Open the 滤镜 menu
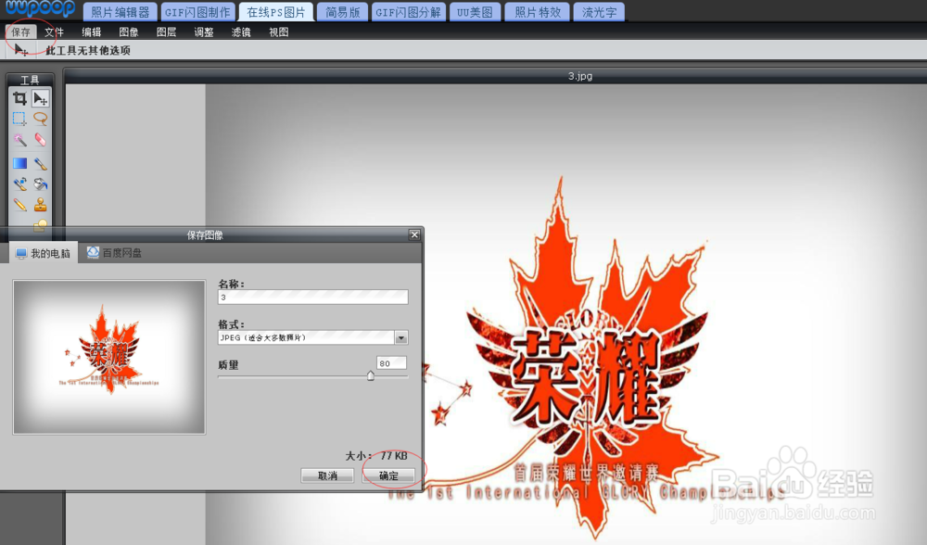Image resolution: width=927 pixels, height=545 pixels. (x=241, y=32)
